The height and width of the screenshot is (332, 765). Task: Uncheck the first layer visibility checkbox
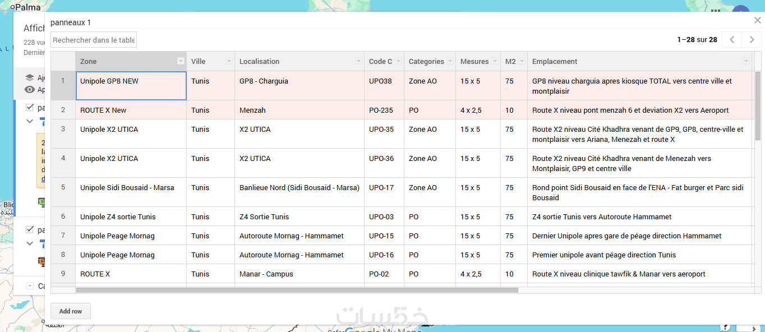coord(30,107)
